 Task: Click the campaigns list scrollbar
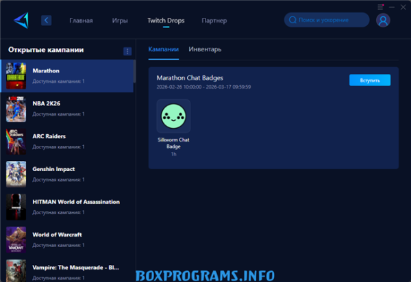click(134, 71)
